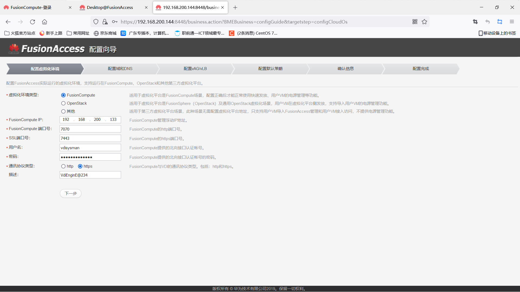Viewport: 520px width, 292px height.
Task: Select the OpenStack virtualization type
Action: point(63,103)
